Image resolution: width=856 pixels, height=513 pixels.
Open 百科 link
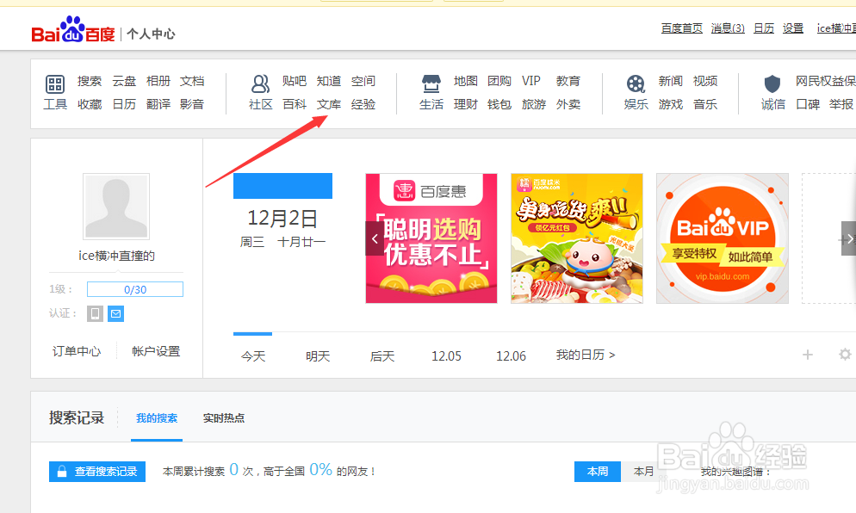[x=295, y=104]
